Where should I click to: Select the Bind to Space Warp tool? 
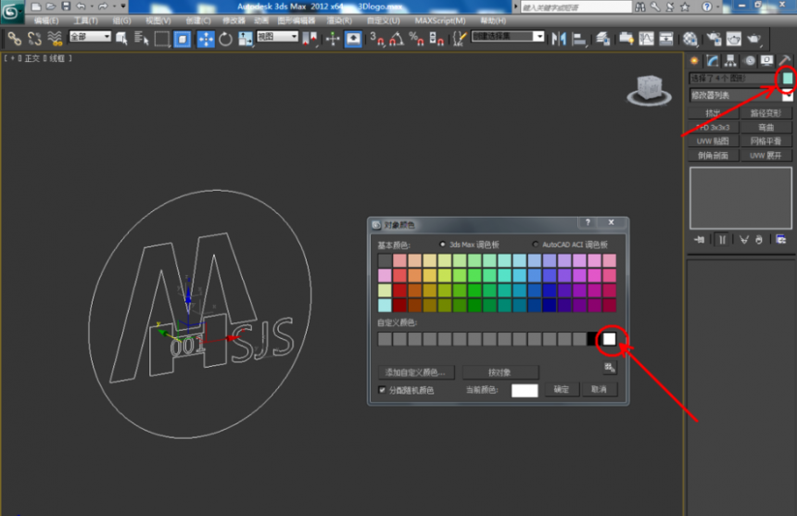click(x=55, y=39)
